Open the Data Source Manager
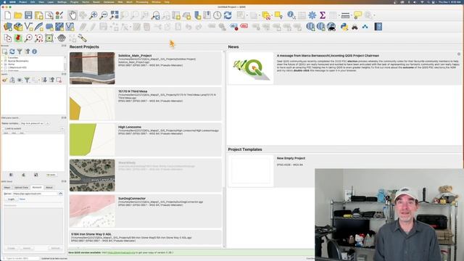This screenshot has width=464, height=261. pos(8,27)
